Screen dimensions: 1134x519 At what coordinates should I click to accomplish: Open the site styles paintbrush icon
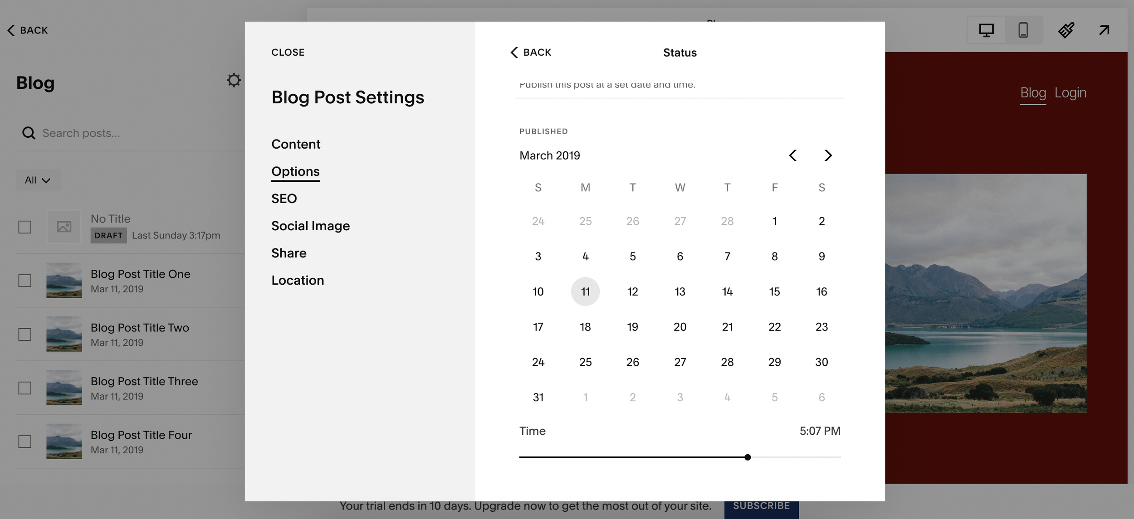point(1066,30)
